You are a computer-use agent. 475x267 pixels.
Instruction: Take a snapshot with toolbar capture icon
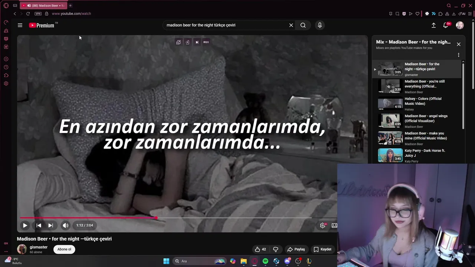[x=397, y=14]
